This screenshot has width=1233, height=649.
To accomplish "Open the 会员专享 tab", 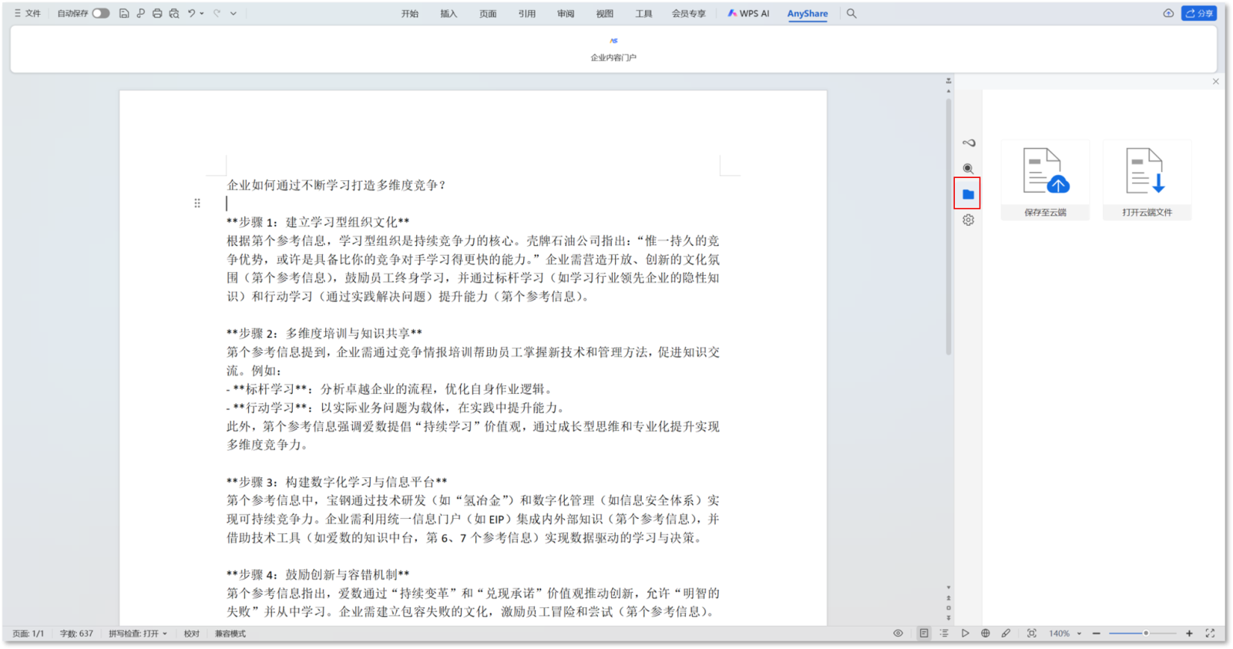I will 688,13.
